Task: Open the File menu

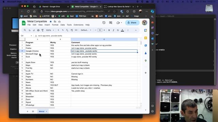Action: click(x=29, y=25)
